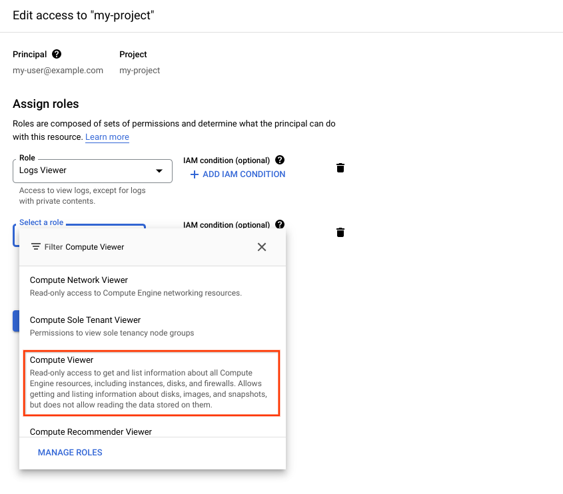Click help icon beside first IAM condition
The image size is (563, 494).
280,160
